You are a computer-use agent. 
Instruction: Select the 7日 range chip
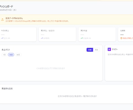(4, 55)
